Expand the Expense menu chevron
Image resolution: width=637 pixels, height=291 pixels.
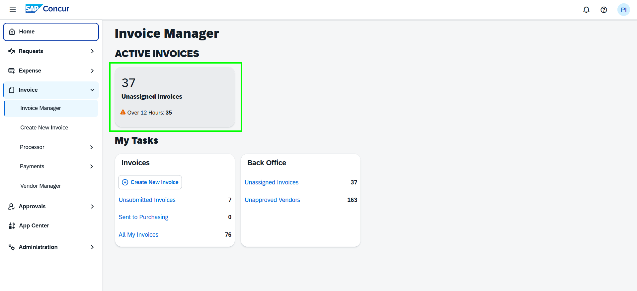(92, 71)
